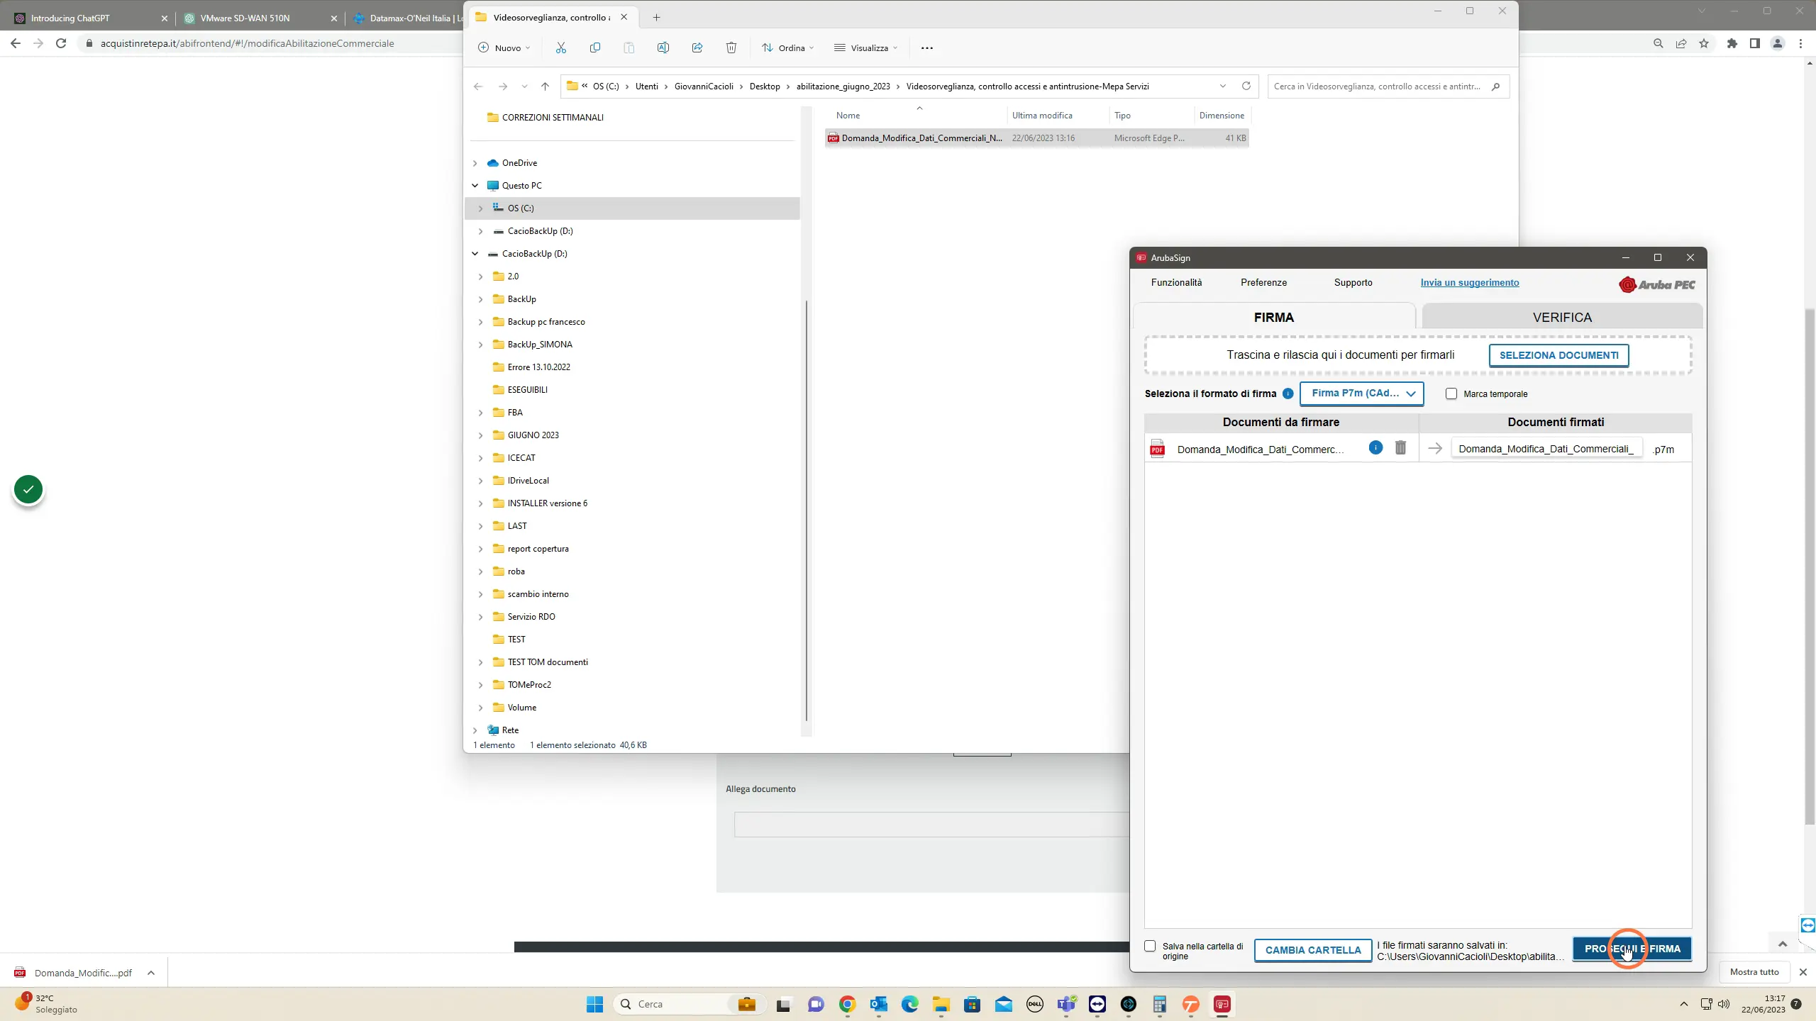Click the Explorer refresh icon beside address bar

[1246, 86]
